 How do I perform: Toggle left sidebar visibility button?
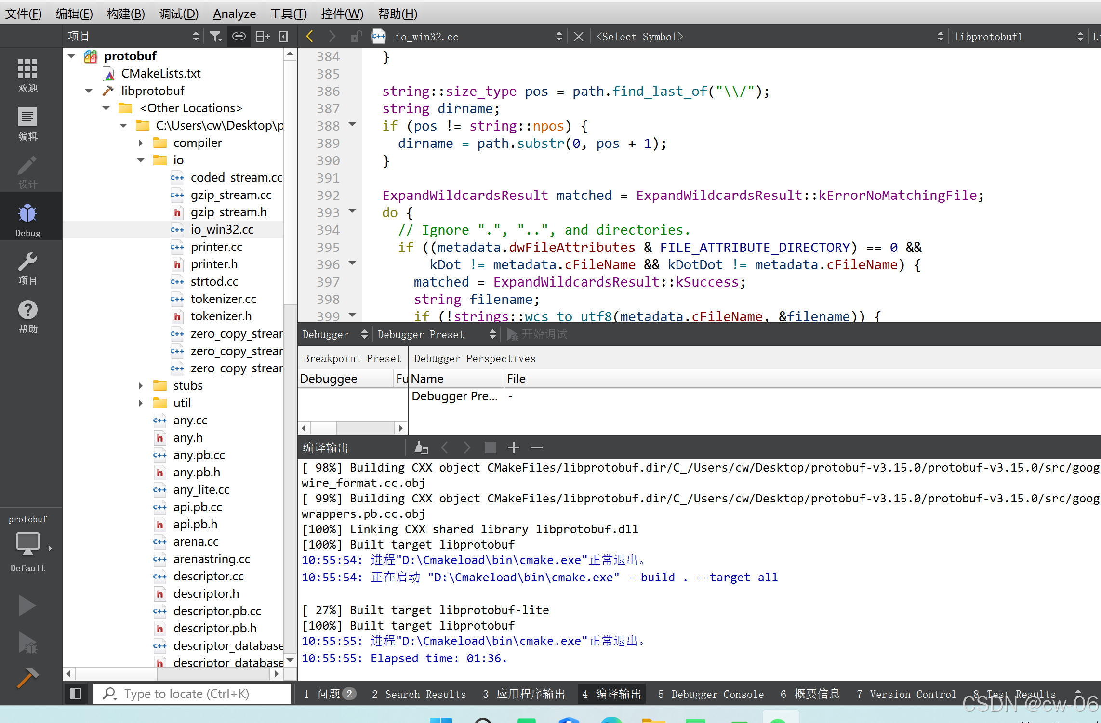(x=76, y=694)
